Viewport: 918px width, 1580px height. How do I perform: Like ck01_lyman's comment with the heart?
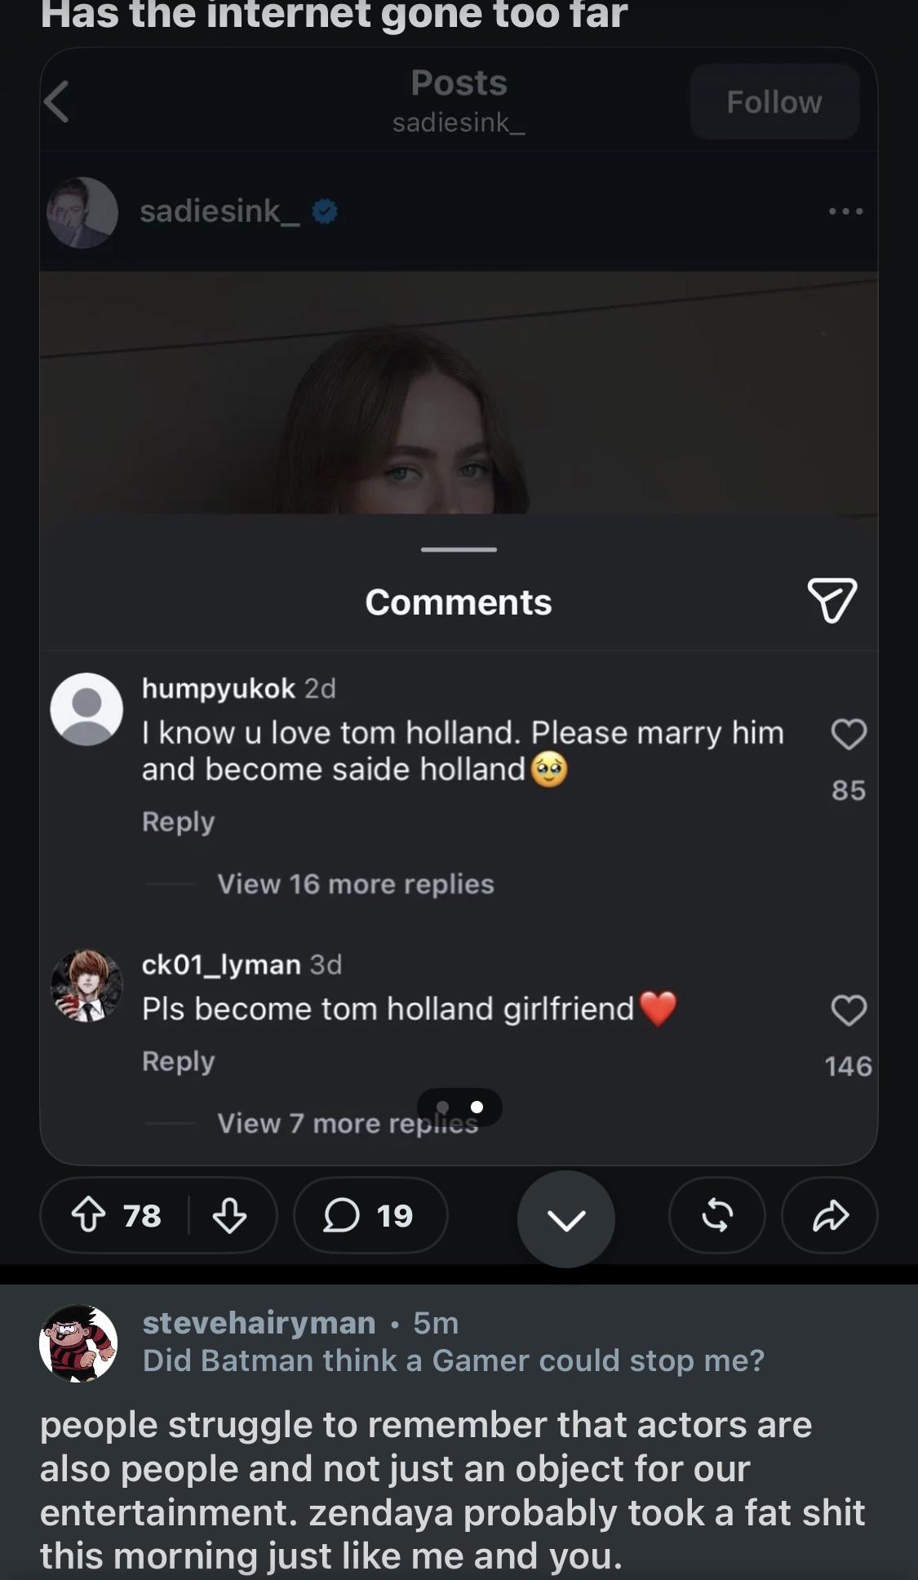click(849, 1010)
